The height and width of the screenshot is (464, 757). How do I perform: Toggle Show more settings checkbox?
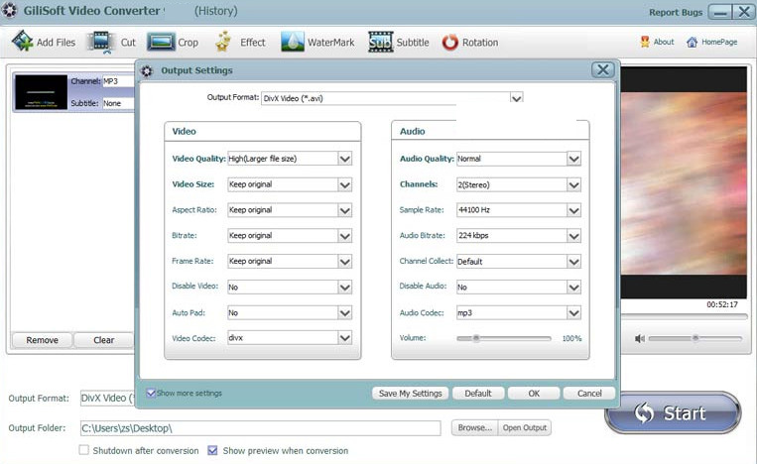click(151, 393)
